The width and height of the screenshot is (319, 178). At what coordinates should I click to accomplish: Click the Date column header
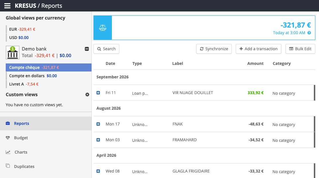coord(110,63)
